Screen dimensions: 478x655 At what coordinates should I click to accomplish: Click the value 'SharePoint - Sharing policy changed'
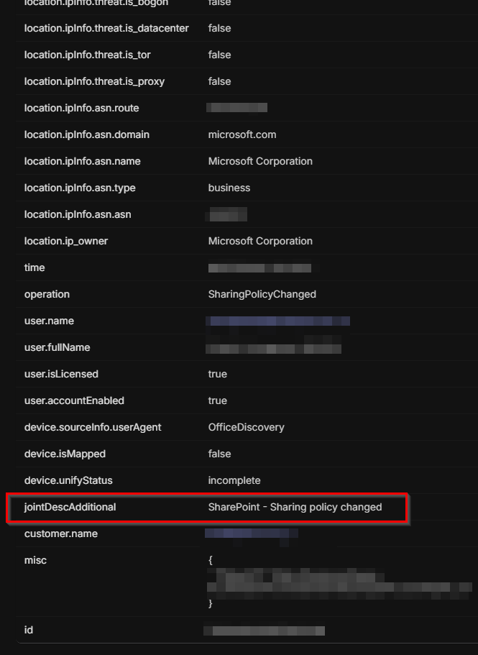(294, 507)
